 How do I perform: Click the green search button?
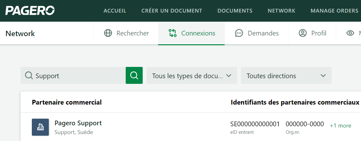pyautogui.click(x=134, y=75)
